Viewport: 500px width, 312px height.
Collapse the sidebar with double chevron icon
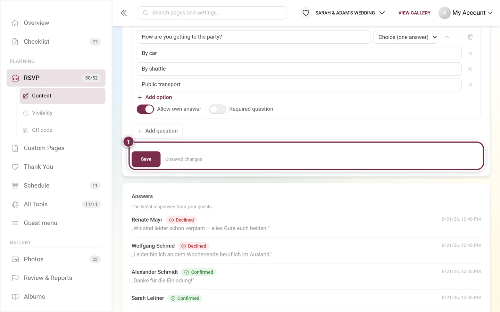124,13
